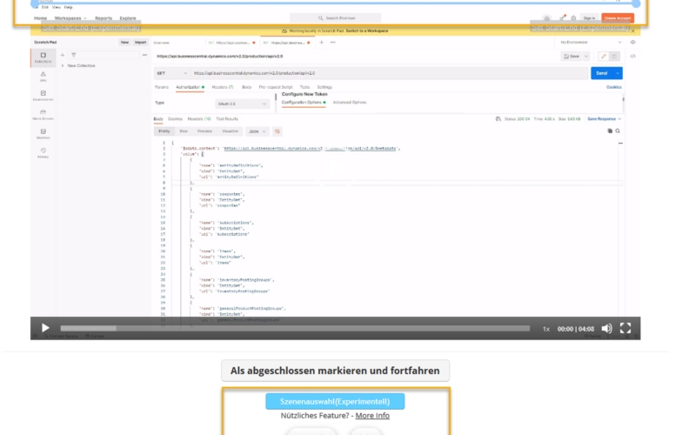Select the APIs sidebar icon
Image resolution: width=696 pixels, height=435 pixels.
click(43, 77)
